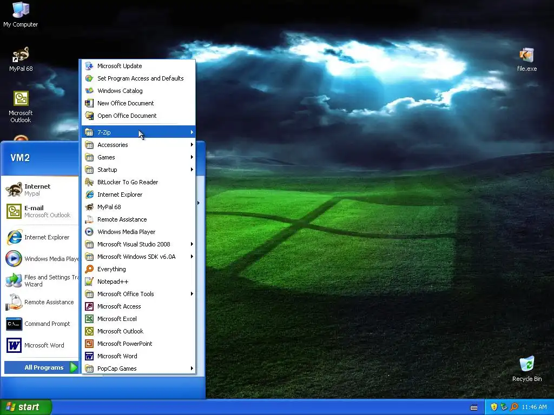The height and width of the screenshot is (415, 554).
Task: Expand the Games submenu arrow
Action: click(192, 157)
